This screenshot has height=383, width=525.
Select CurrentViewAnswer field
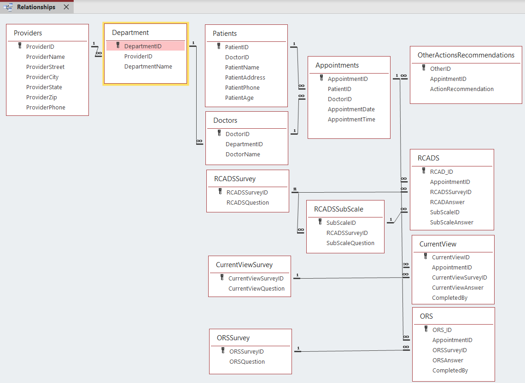(458, 288)
